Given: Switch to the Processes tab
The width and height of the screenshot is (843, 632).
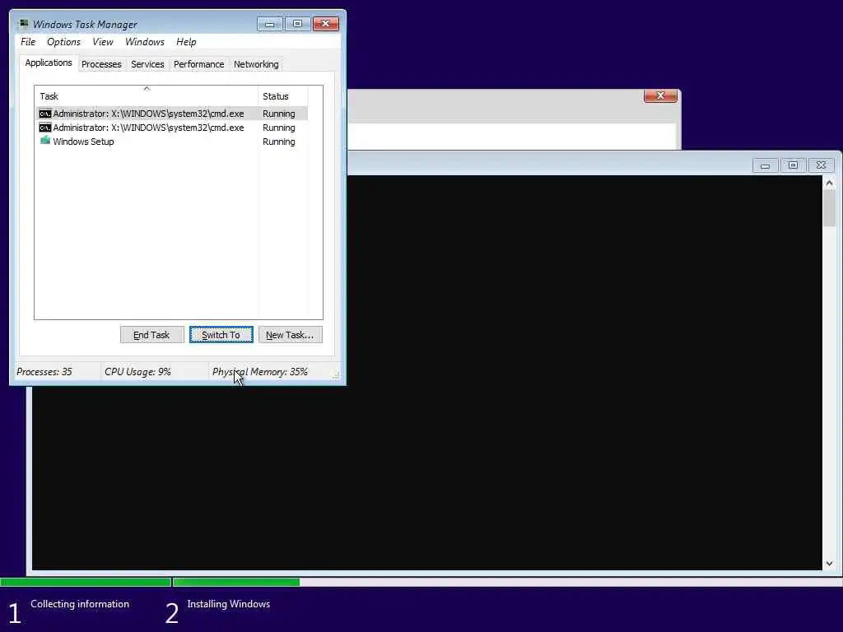Looking at the screenshot, I should click(x=101, y=64).
